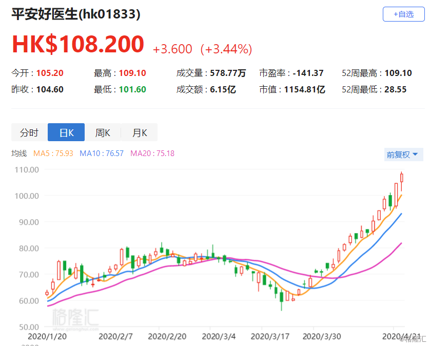Switch to the 分时 intraday tab
Viewport: 430px width, 346px height.
[x=29, y=132]
